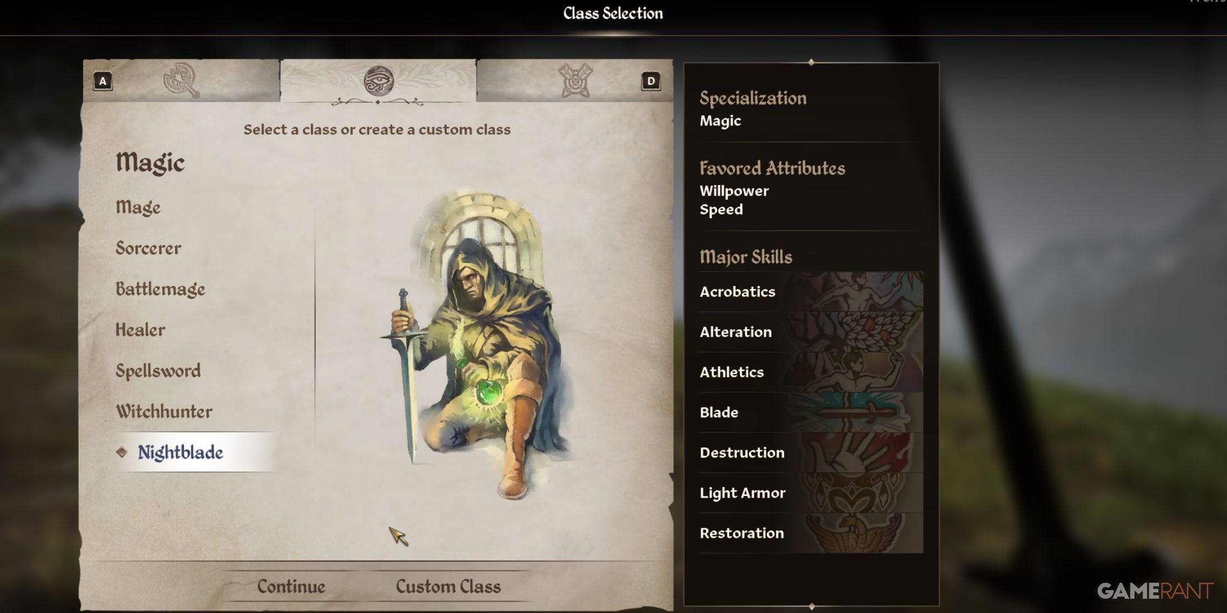The width and height of the screenshot is (1227, 613).
Task: Pick the Healer class from list
Action: (x=141, y=330)
